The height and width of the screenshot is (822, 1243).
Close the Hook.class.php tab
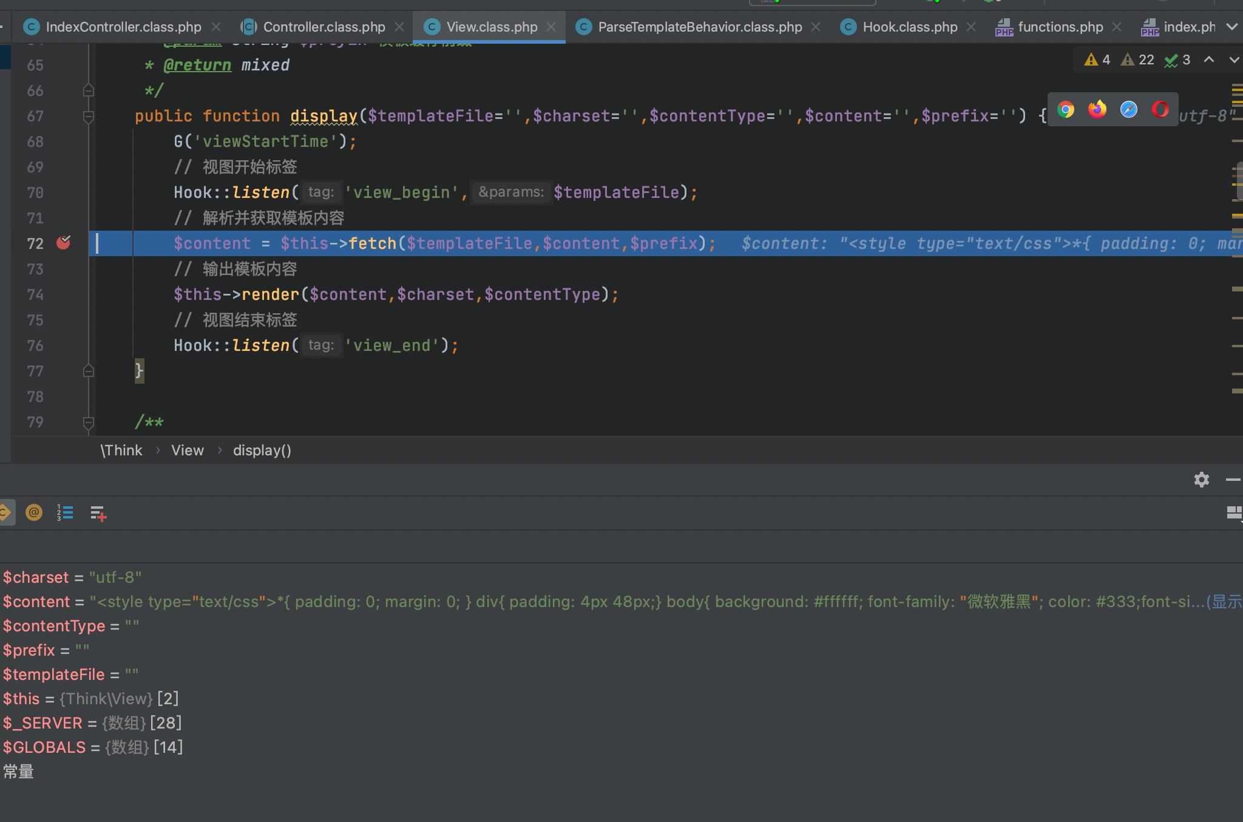click(971, 27)
